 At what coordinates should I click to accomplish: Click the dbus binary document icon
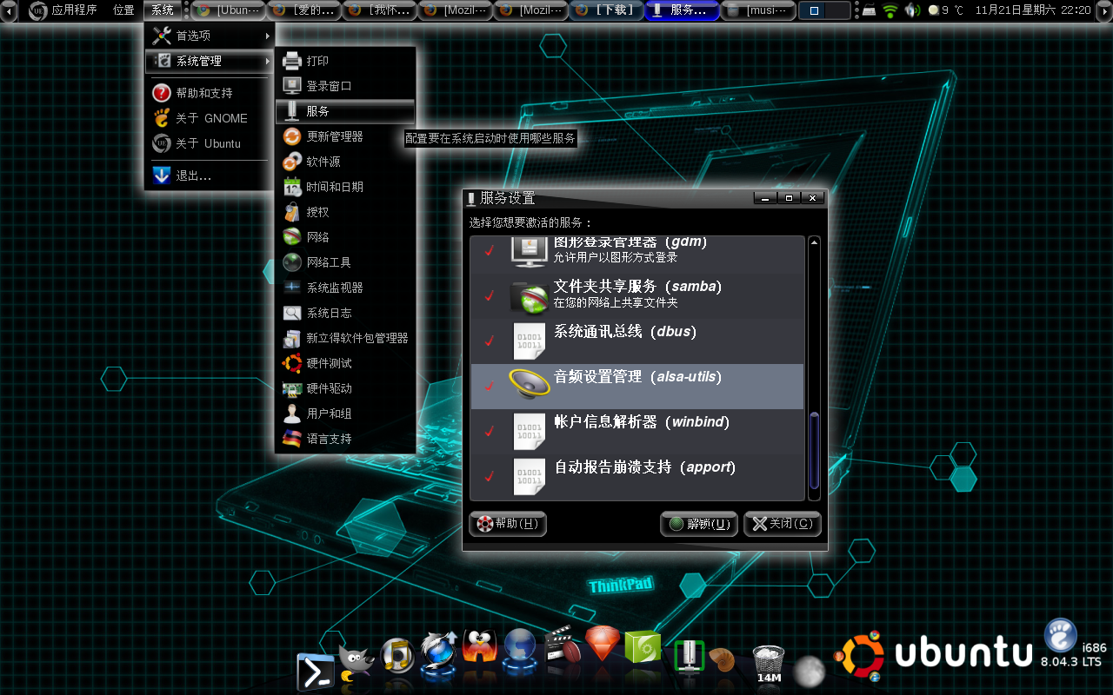coord(529,341)
